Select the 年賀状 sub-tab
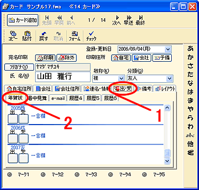Screen dimensions: 199x190 tap(16, 98)
